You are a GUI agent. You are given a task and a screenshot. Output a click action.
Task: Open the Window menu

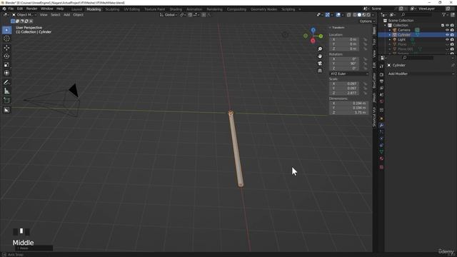(x=46, y=9)
